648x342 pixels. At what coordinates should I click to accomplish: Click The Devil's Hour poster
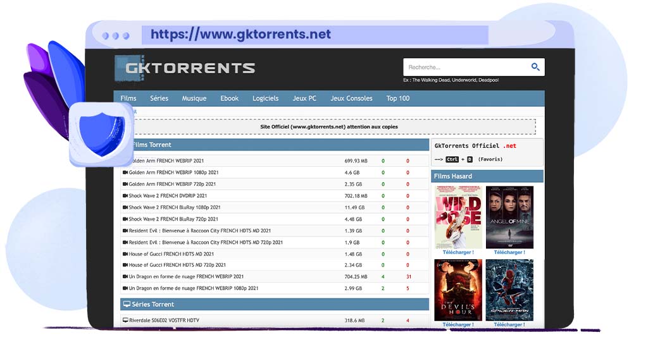point(458,290)
